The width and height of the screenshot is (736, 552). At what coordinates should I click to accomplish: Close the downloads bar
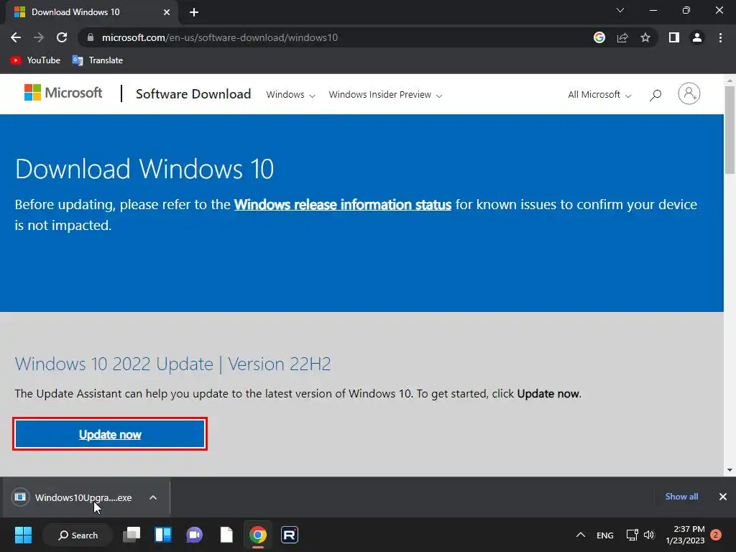click(x=723, y=496)
